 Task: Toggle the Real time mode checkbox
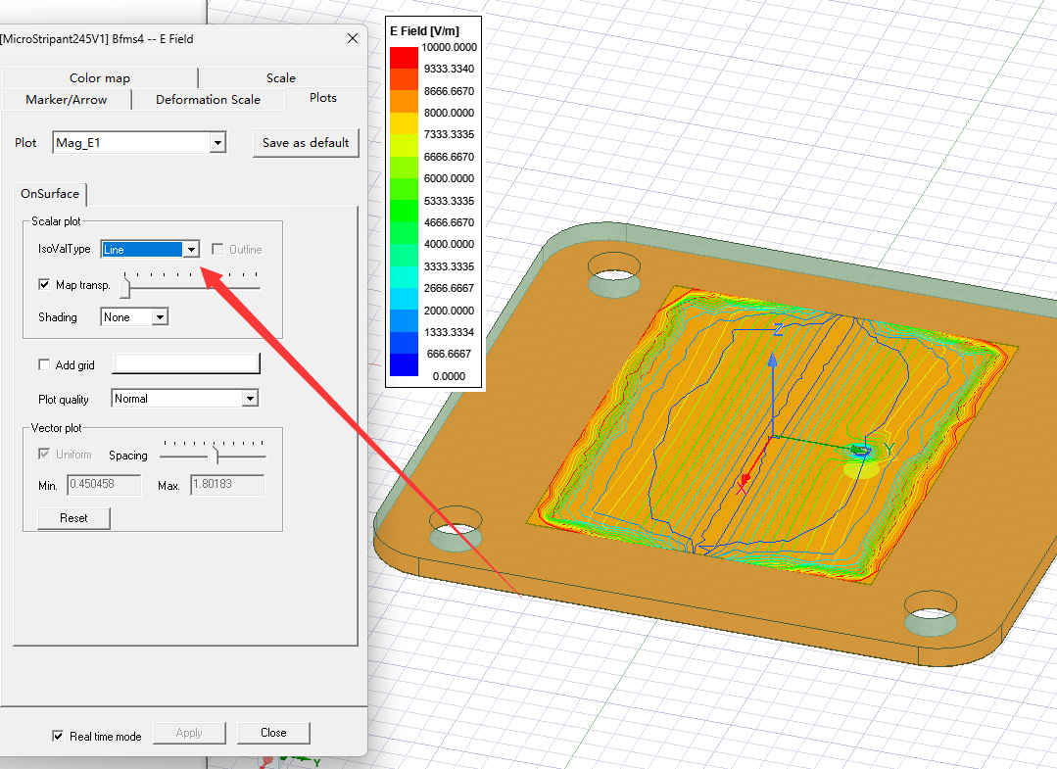click(58, 737)
